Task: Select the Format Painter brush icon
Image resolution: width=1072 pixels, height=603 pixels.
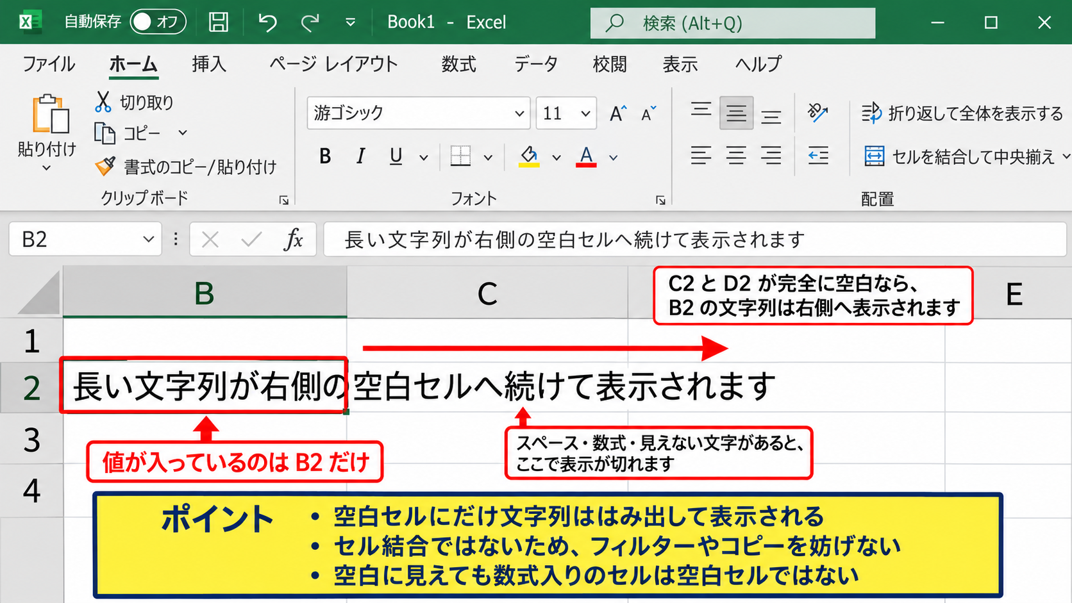Action: tap(105, 166)
